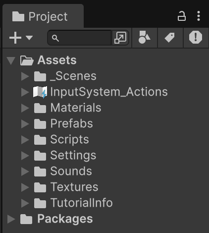Click the plus icon to create asset
This screenshot has width=209, height=233.
coord(15,38)
